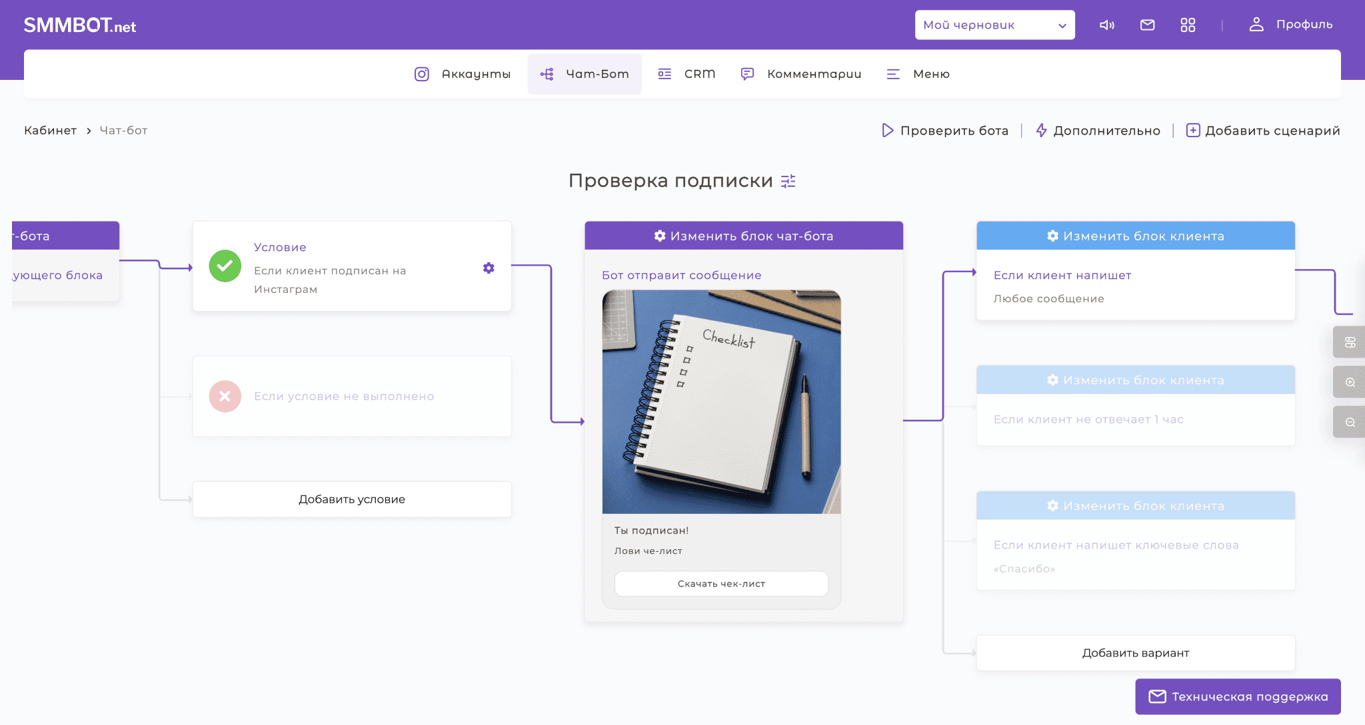Click the red cross unmet-condition circle
Viewport: 1365px width, 725px height.
225,396
